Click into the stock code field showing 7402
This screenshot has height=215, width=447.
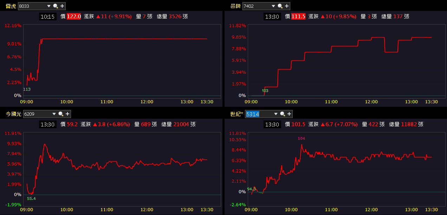(257, 6)
